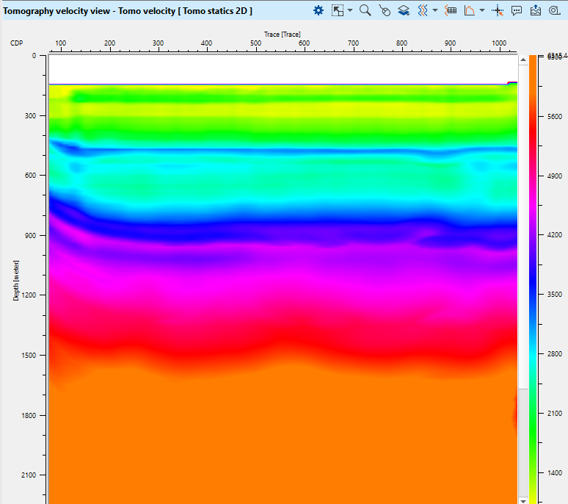Toggle the crosshair cursor tool
Image resolution: width=568 pixels, height=504 pixels.
498,10
